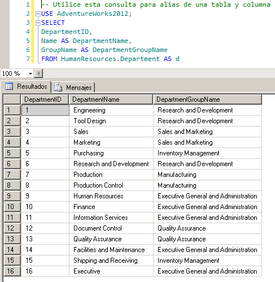Screen dimensions: 275x282
Task: Collapse the SELECT statement outline block
Action: (x=38, y=23)
